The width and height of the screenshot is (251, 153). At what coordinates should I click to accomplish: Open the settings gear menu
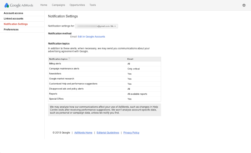(244, 5)
